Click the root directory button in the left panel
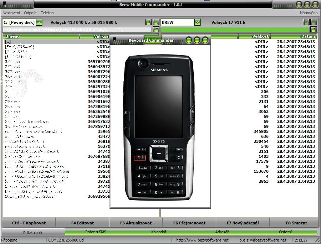Viewport: 321px width, 244px height. [148, 22]
